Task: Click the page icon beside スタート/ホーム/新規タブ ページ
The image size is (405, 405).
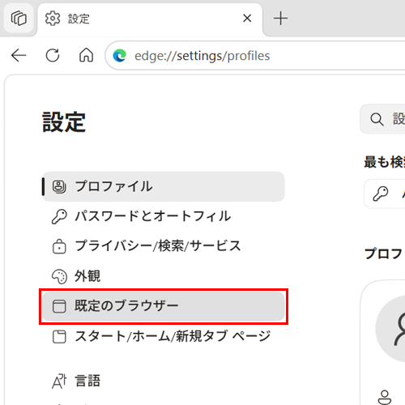Action: point(59,337)
